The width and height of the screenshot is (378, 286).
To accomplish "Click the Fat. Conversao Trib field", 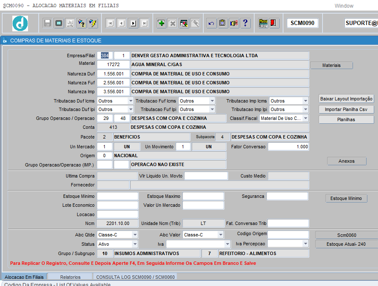I will coord(288,223).
